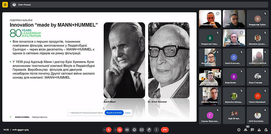Image resolution: width=271 pixels, height=134 pixels.
Task: Open the more options three-dot menu
Action: tap(156, 130)
